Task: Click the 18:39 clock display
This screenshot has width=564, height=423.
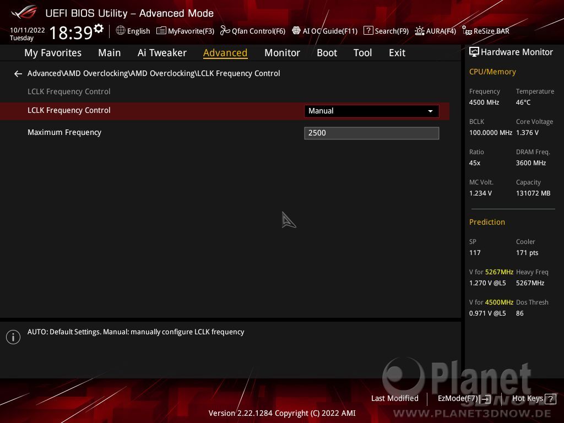Action: coord(71,32)
